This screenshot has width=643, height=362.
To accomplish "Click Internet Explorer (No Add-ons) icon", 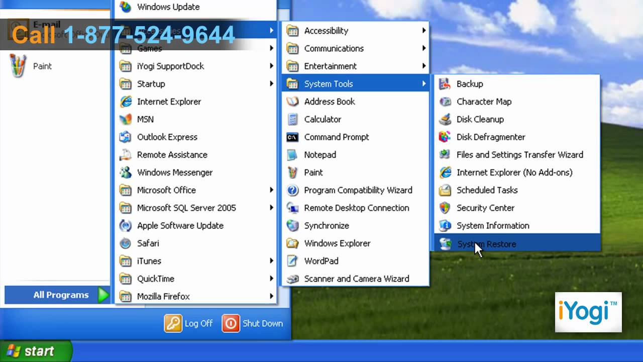I will (445, 172).
